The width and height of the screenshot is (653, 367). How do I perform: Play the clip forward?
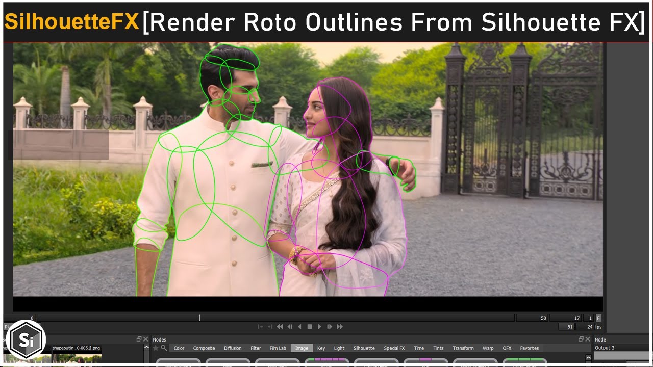coord(319,327)
